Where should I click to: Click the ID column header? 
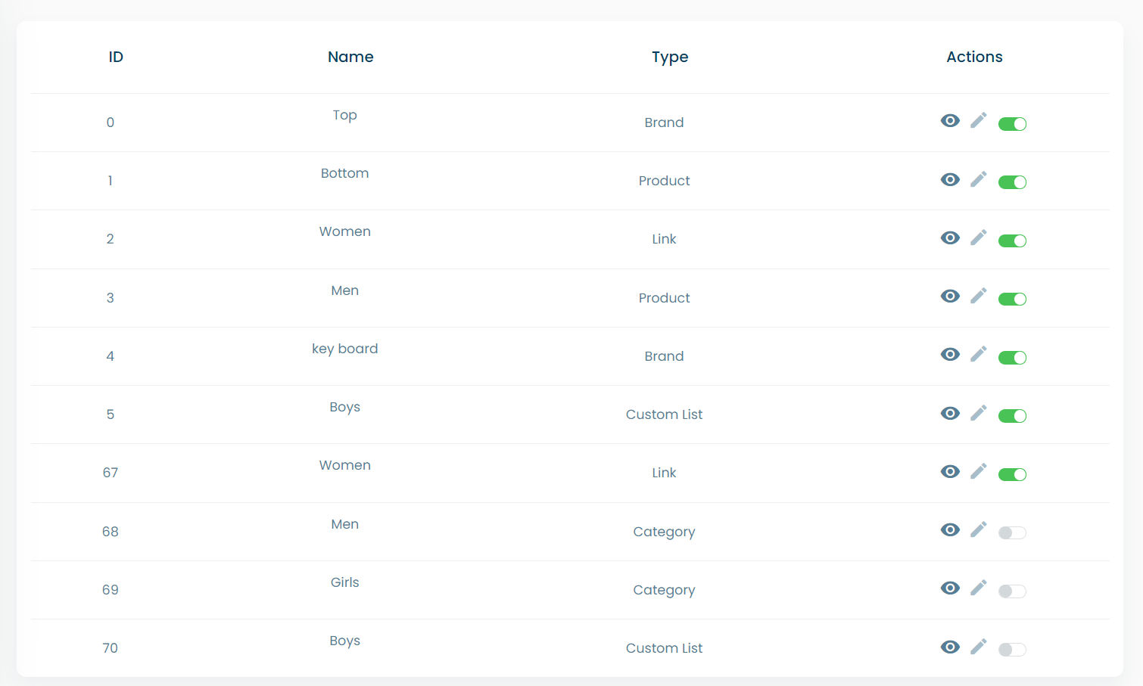(x=116, y=57)
